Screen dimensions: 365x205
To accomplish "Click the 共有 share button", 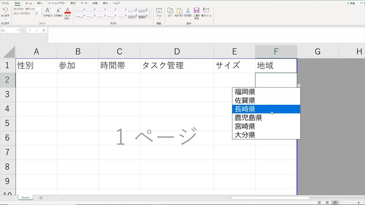I will 352,3.
